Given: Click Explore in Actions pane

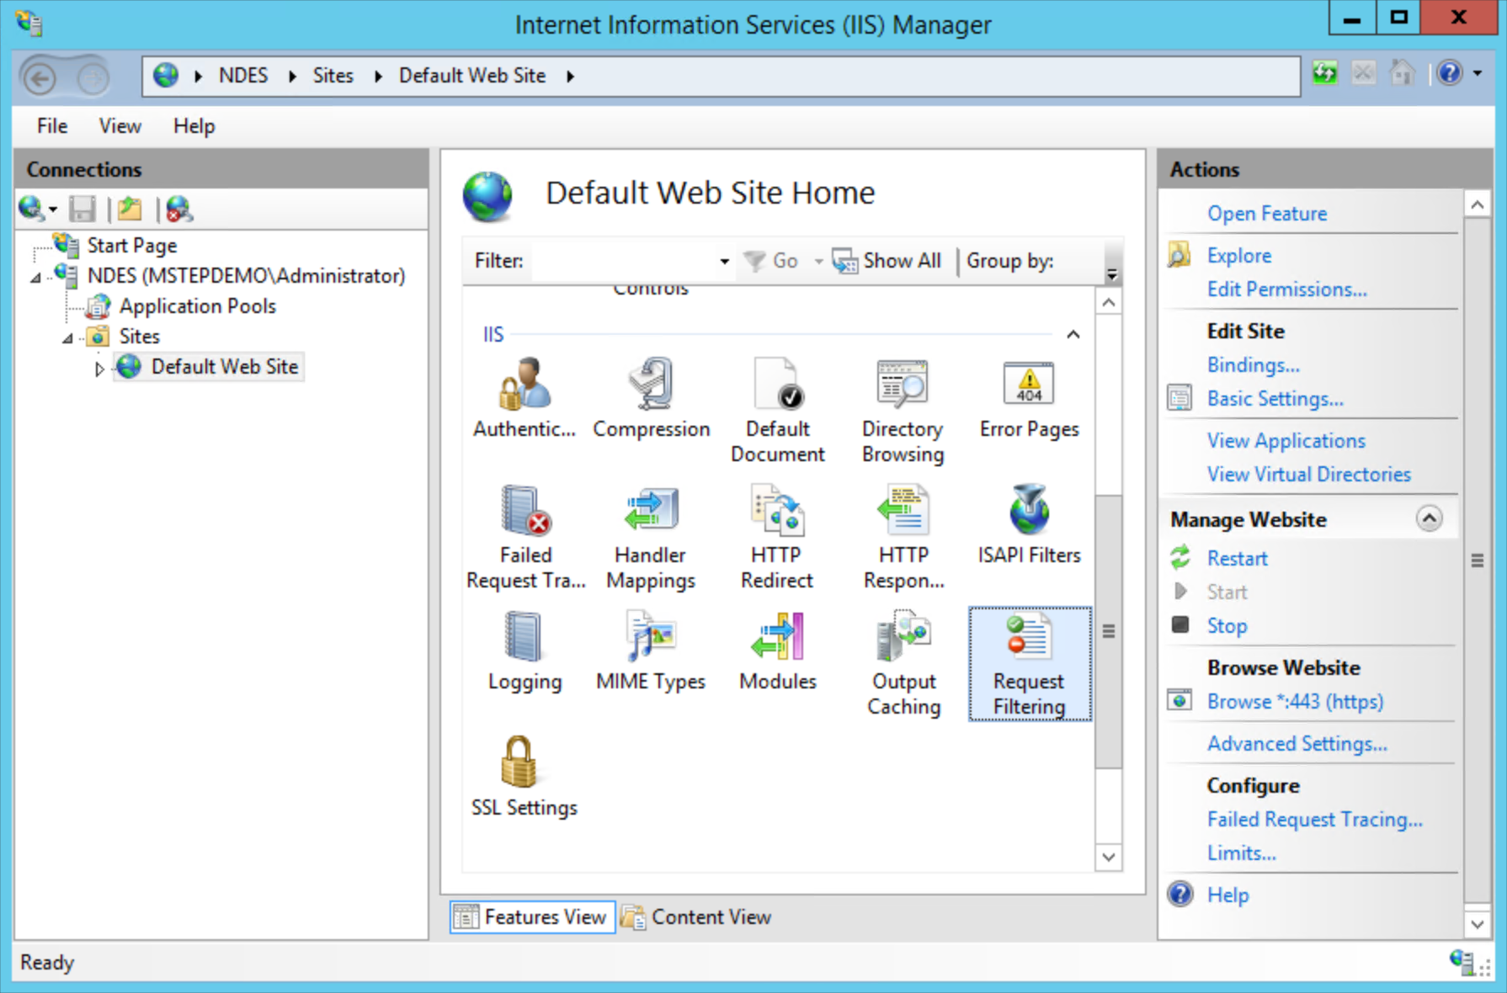Looking at the screenshot, I should pos(1239,256).
